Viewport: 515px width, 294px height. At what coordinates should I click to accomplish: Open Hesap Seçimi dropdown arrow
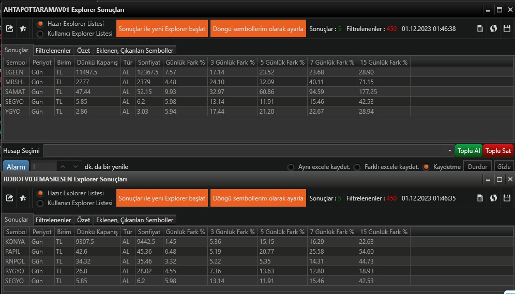(450, 151)
